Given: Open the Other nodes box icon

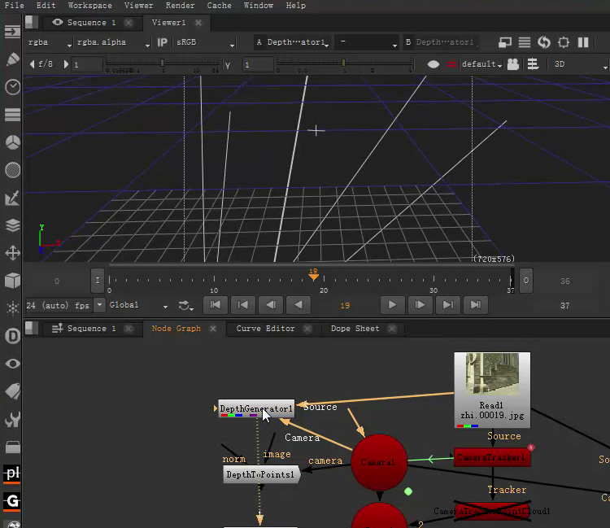Looking at the screenshot, I should point(12,447).
